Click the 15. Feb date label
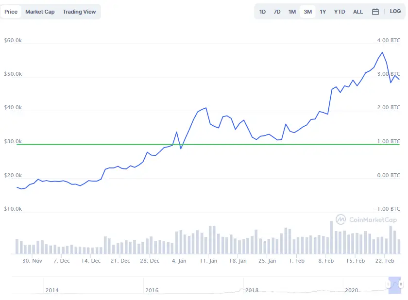The height and width of the screenshot is (300, 408). point(356,261)
